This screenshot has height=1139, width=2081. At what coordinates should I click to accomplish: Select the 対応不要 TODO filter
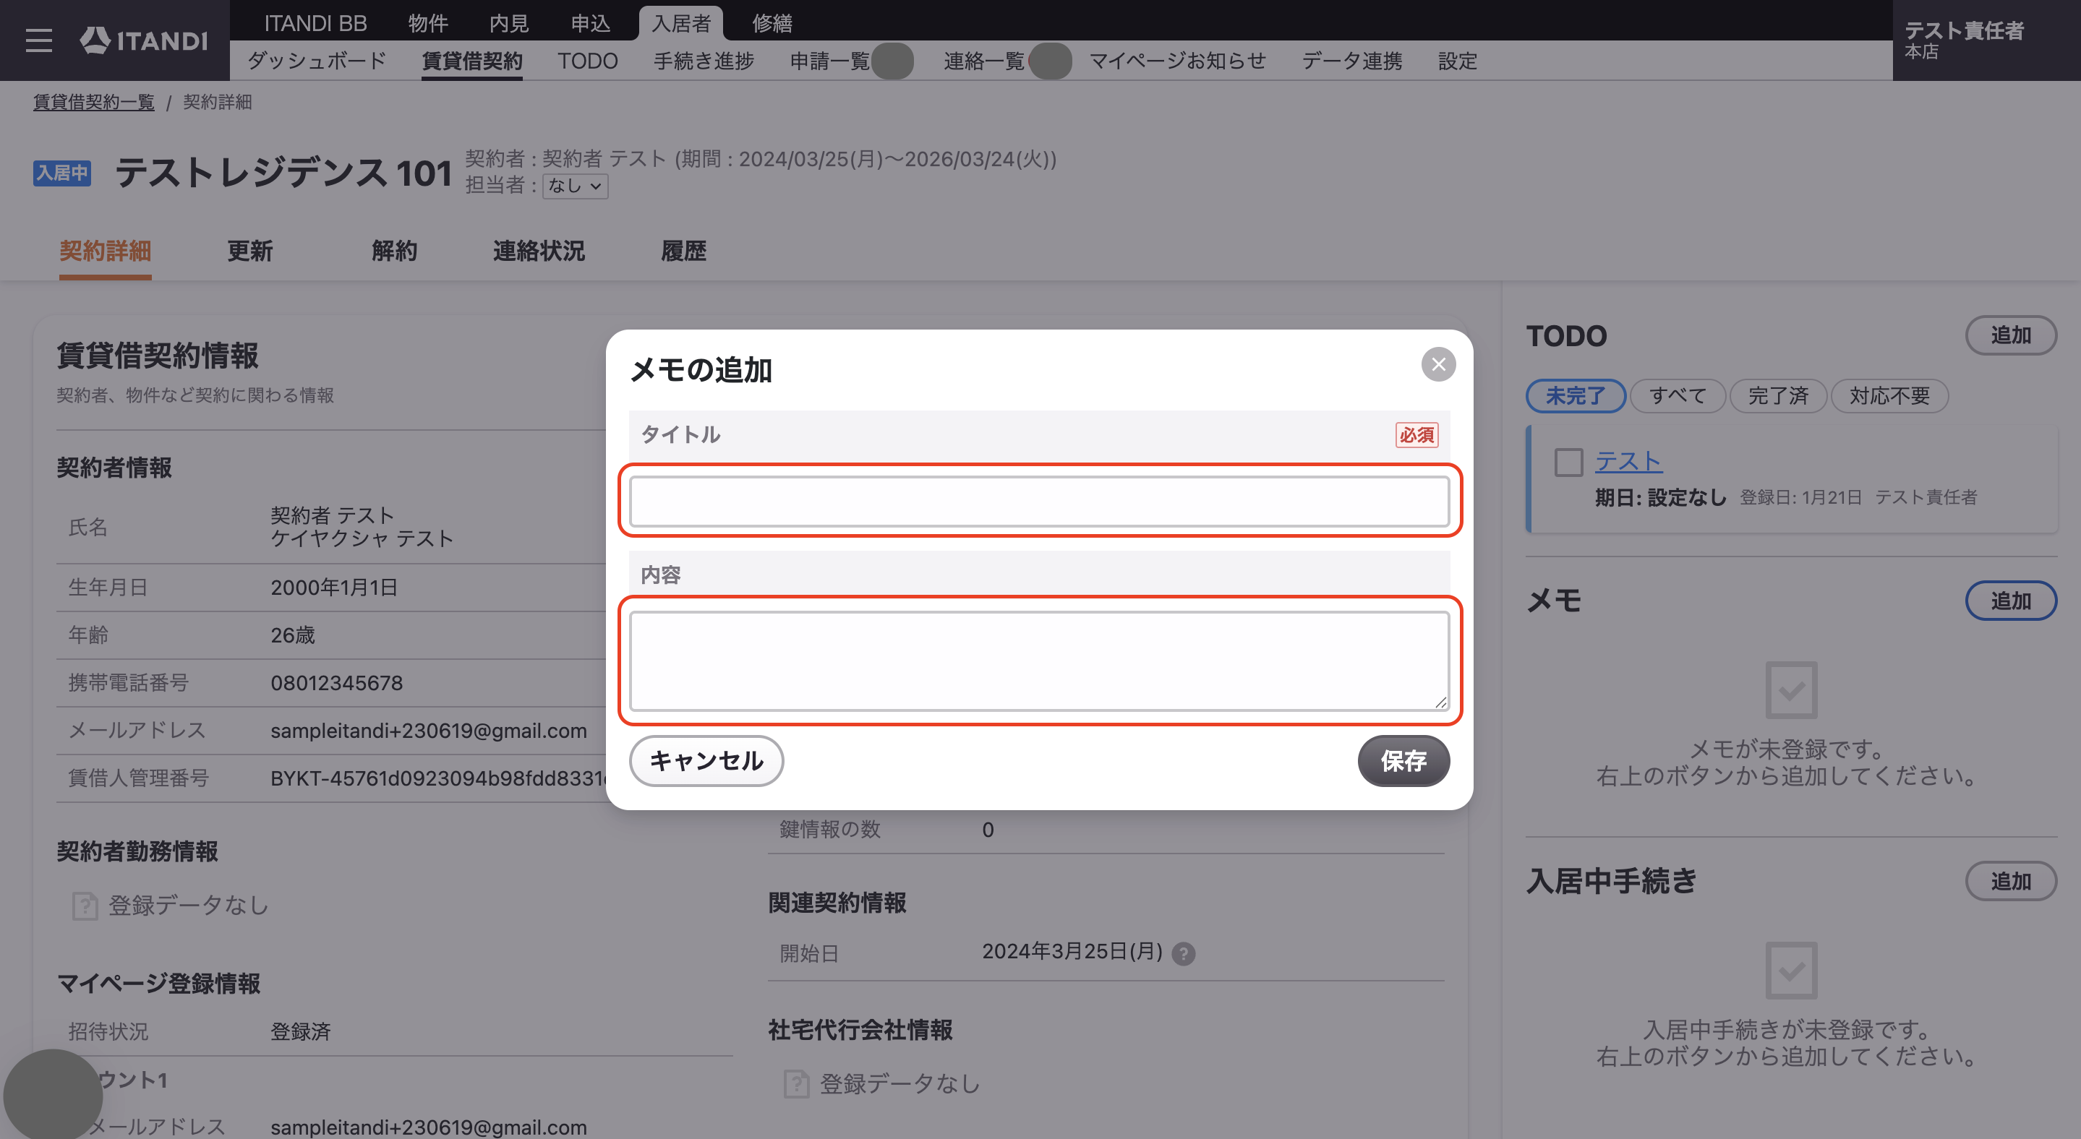coord(1889,395)
